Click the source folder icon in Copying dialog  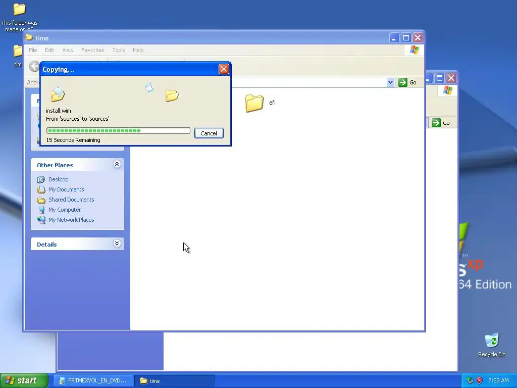[58, 93]
